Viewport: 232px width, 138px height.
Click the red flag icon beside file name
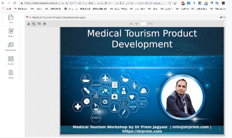coord(27,17)
